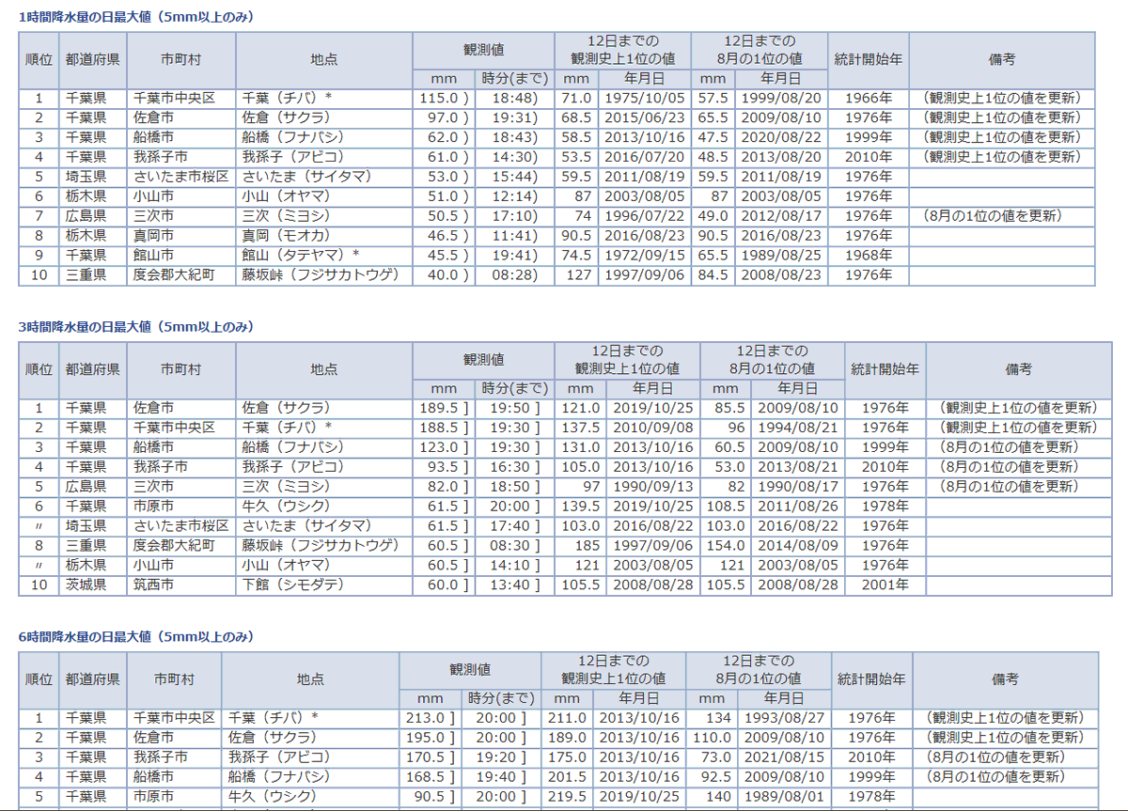Select the 3-hour value '189.5 ]' for 佐倉
The width and height of the screenshot is (1128, 811).
point(444,408)
